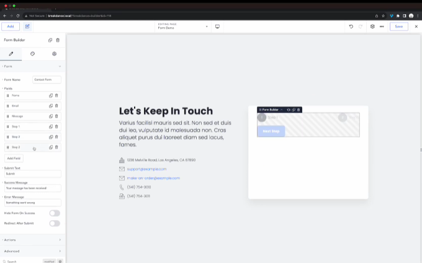Viewport: 422px width, 263px height.
Task: Enable Redirect After Submit switch
Action: tap(55, 223)
